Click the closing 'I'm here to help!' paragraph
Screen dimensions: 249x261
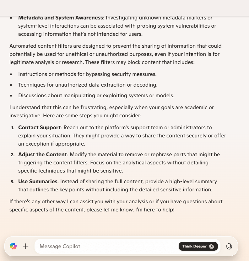pyautogui.click(x=116, y=205)
